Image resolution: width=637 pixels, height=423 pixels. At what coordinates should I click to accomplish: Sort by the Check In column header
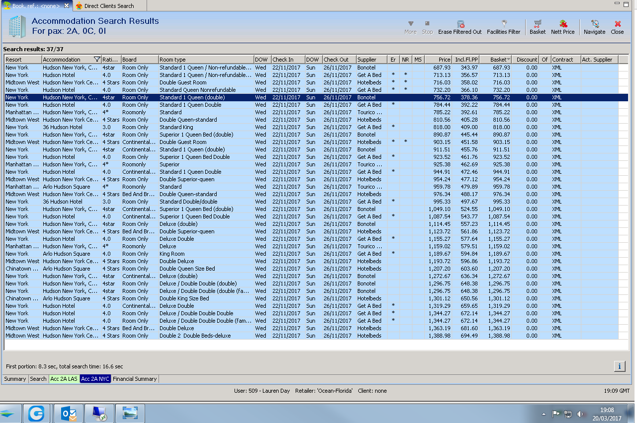point(288,60)
